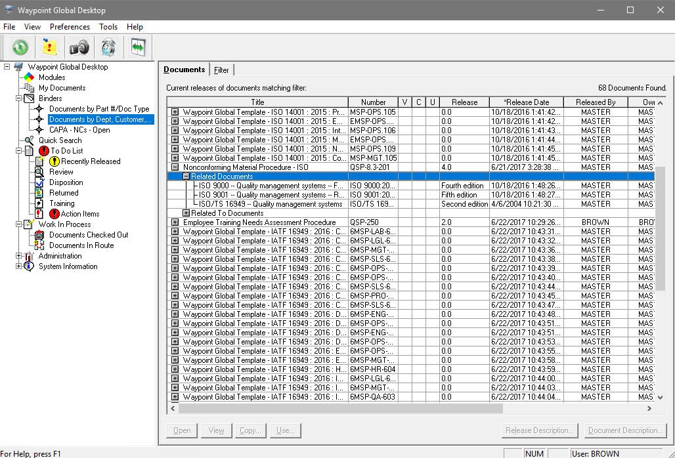Click the My Documents tree icon

tap(29, 88)
